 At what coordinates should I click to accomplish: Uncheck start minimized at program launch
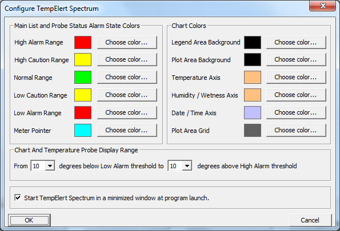tap(18, 198)
